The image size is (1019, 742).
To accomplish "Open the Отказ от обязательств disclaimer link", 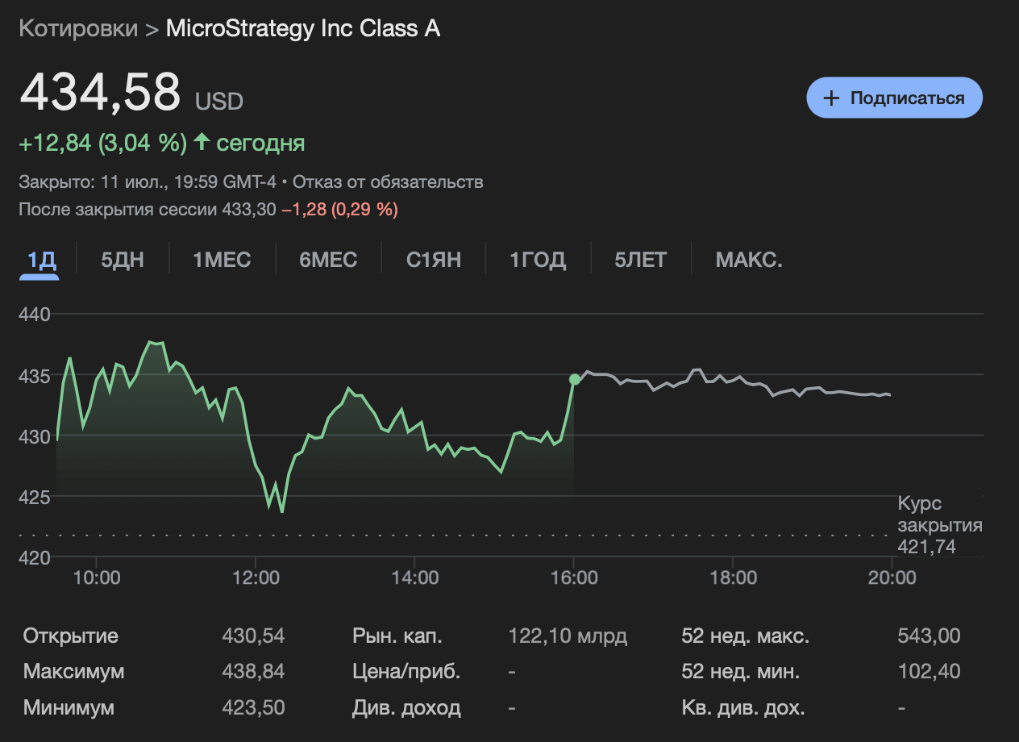I will coord(389,182).
